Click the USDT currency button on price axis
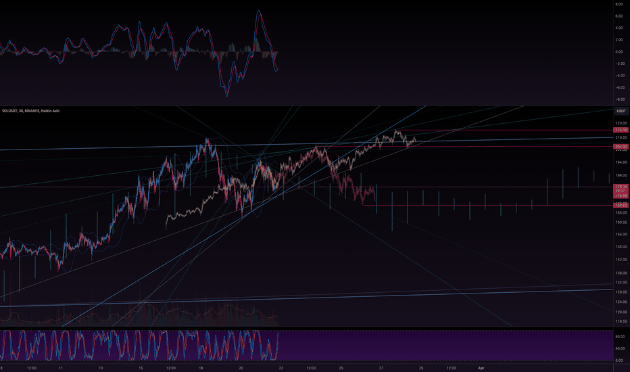The width and height of the screenshot is (630, 372). click(x=621, y=111)
